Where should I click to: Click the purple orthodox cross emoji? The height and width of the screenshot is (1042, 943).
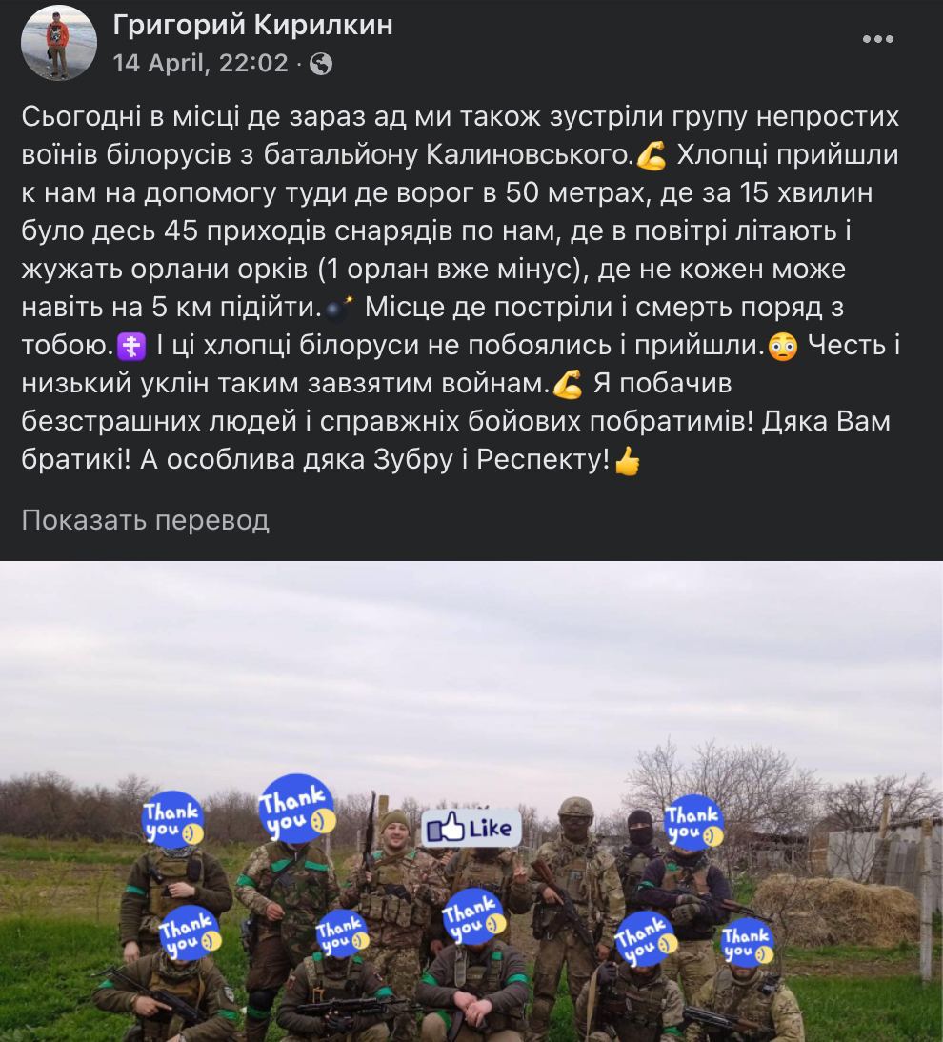[x=131, y=347]
